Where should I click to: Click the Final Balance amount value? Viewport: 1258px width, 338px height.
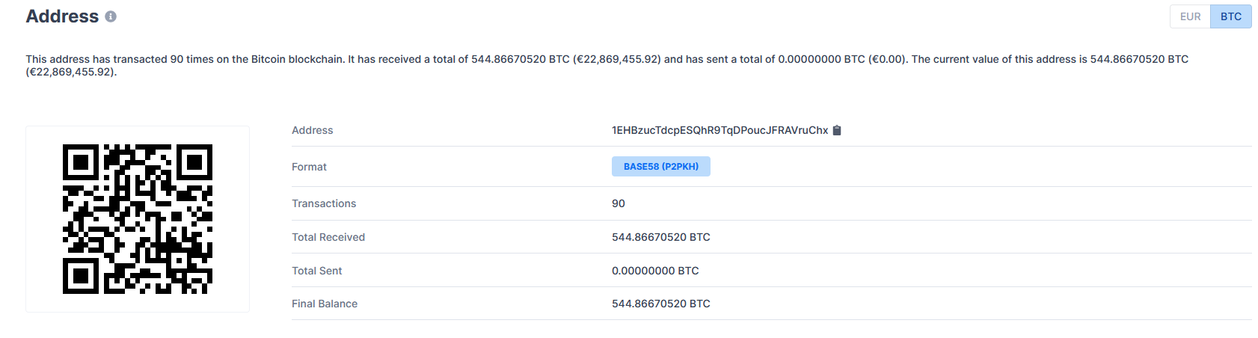[661, 304]
